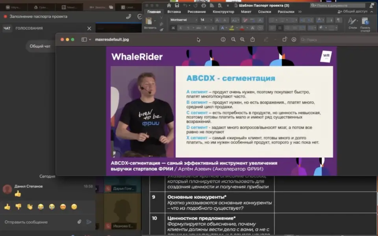The height and width of the screenshot is (236, 378).
Task: Open the font size 14 dropdown
Action: [211, 20]
